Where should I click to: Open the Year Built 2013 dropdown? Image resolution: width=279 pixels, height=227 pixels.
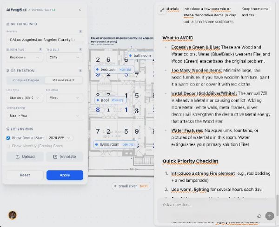point(65,57)
